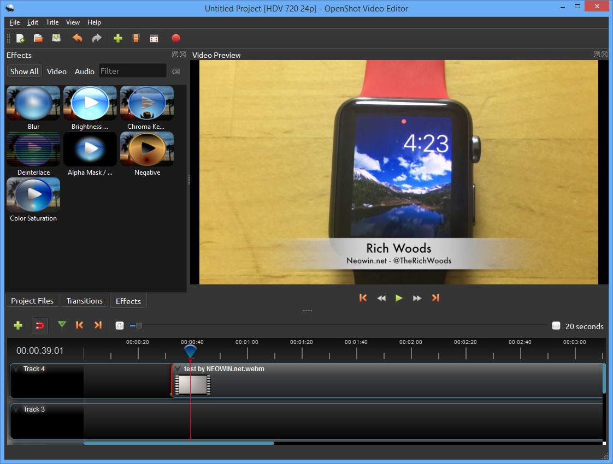Adjust the timeline zoom slider handle

pyautogui.click(x=139, y=325)
